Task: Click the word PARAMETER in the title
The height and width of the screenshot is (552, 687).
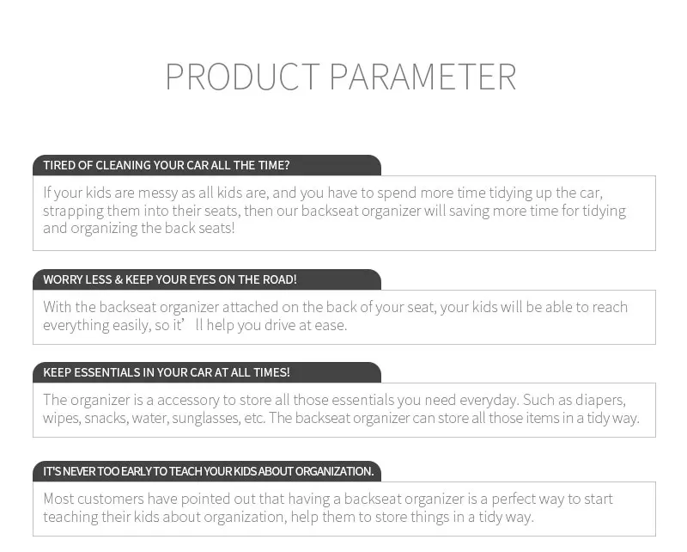Action: (x=423, y=77)
